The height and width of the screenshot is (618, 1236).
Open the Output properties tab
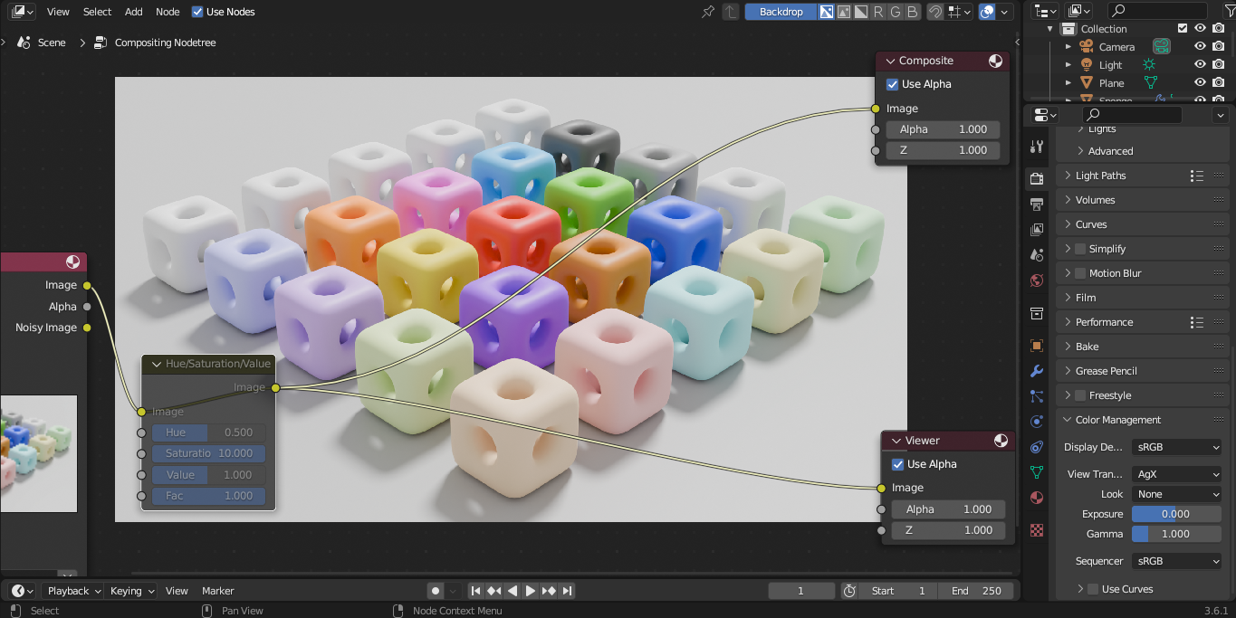[1038, 204]
